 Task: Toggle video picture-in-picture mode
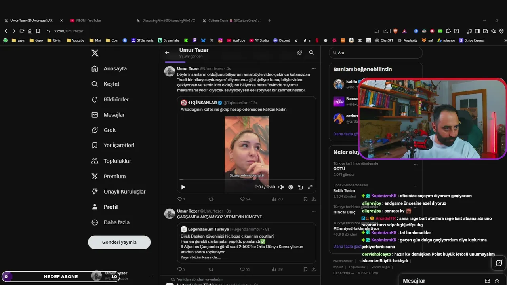tap(301, 187)
